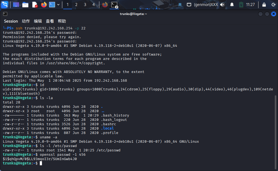Open the 编辑 menu
Screen dimensions: 278x171
[38, 21]
